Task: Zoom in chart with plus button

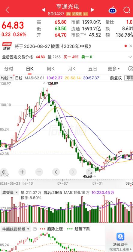Action: (x=22, y=172)
